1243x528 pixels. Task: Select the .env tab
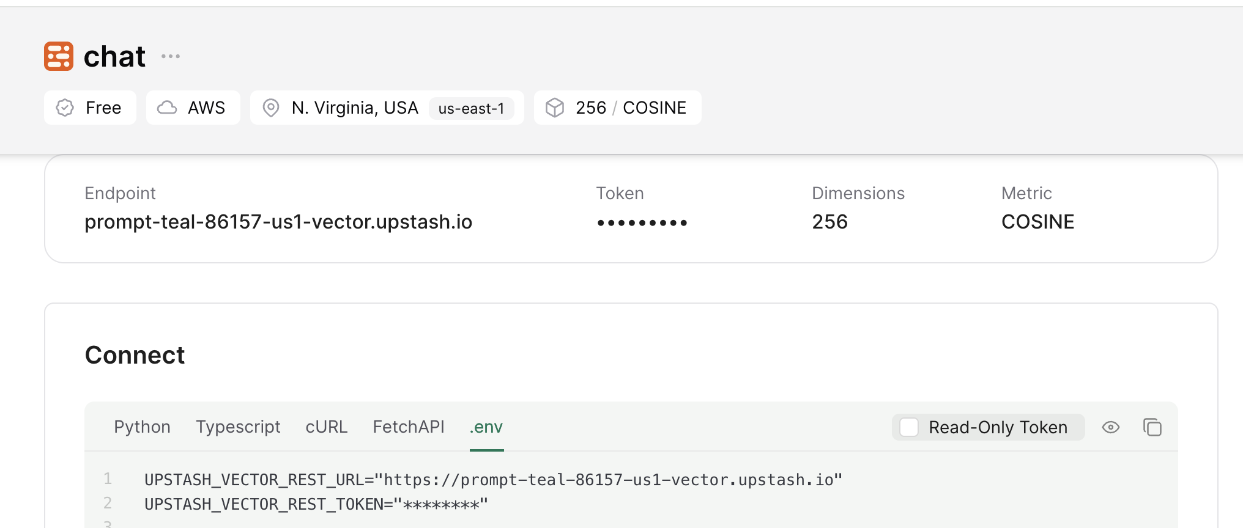pyautogui.click(x=486, y=427)
